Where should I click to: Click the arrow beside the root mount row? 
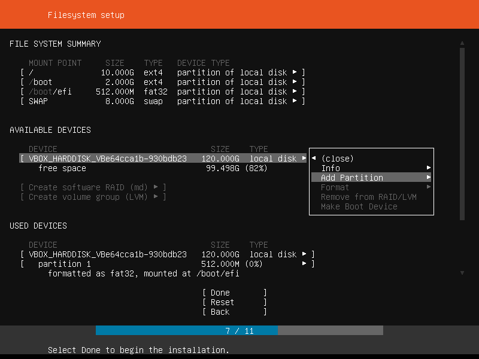point(295,72)
